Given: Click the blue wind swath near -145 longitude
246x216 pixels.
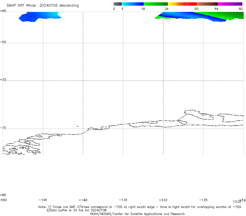Looking at the screenshot, I should (39, 17).
